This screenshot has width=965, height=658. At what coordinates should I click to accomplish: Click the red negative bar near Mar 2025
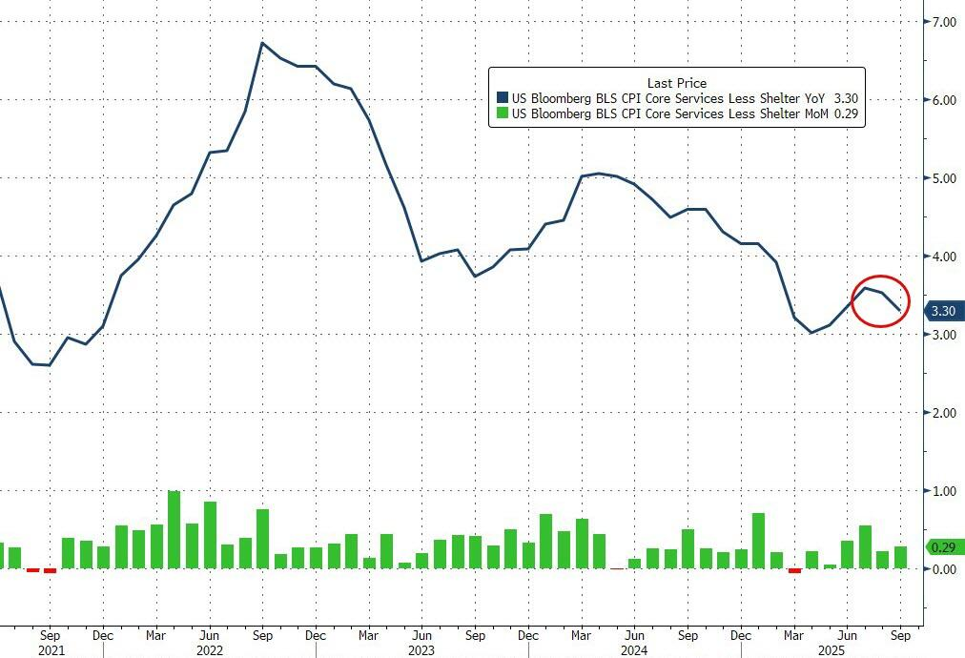point(795,571)
